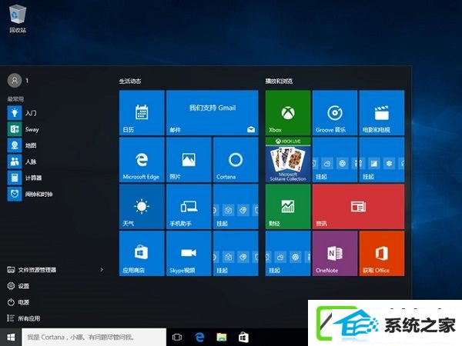
Task: Click the pending (挂起) tile left of OneNote
Action: 288,253
